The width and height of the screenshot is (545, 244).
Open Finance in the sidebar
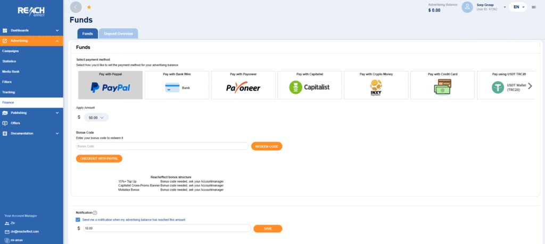pos(31,103)
